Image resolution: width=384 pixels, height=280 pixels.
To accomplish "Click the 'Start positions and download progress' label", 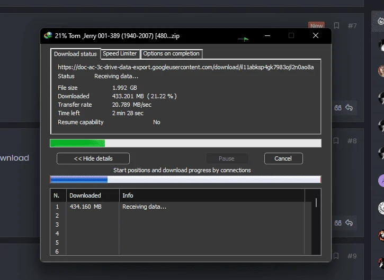I will tap(182, 170).
